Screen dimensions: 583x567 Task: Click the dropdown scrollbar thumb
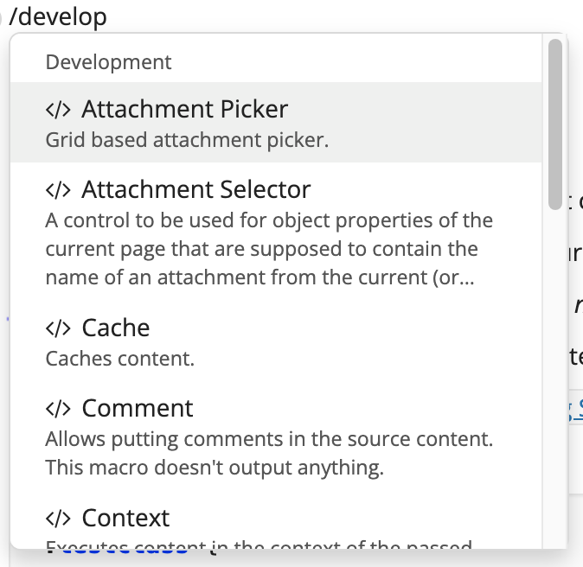click(x=555, y=124)
